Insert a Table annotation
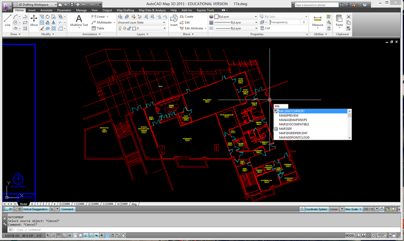This screenshot has width=404, height=241. coord(98,28)
